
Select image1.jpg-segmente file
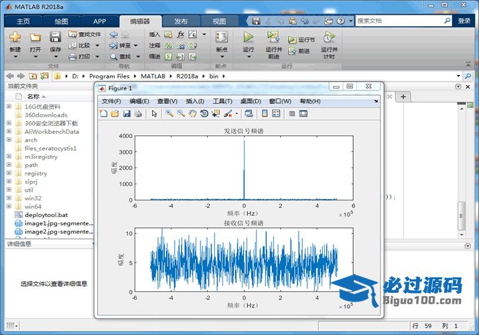(x=59, y=223)
